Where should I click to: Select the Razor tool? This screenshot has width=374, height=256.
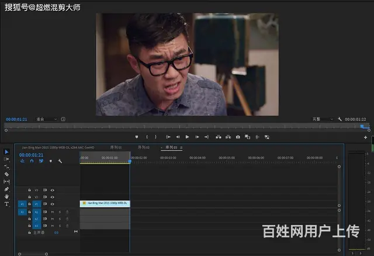(7, 174)
